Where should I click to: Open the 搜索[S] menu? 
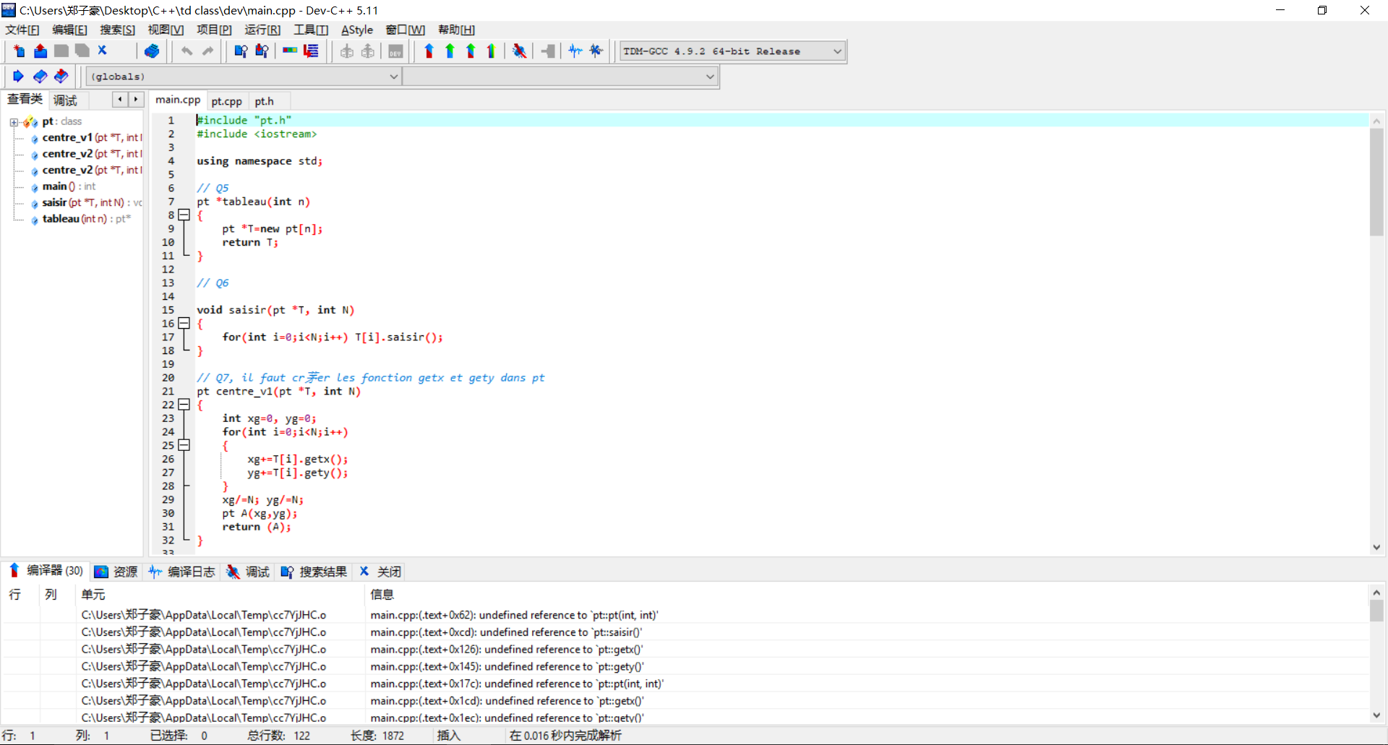pos(117,30)
